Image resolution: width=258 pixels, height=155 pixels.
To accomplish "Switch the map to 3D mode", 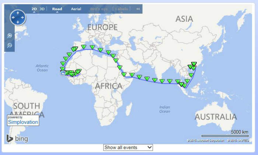I will point(42,8).
